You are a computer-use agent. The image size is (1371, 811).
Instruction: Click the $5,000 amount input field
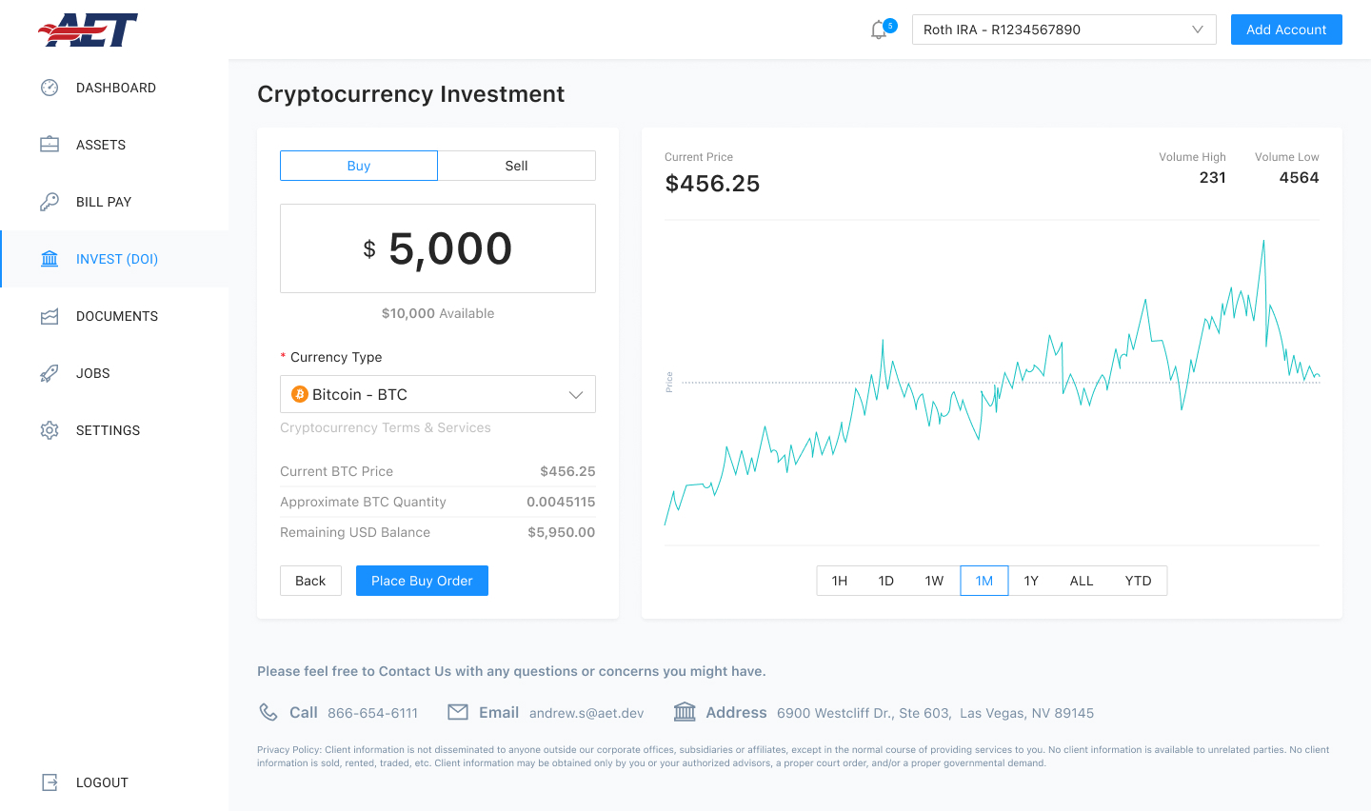[x=438, y=248]
